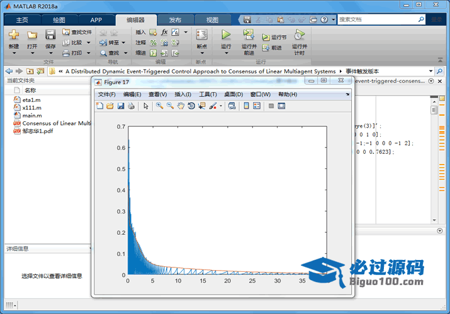This screenshot has height=314, width=450.
Task: Click show plot tools and dock icon
Action: click(281, 106)
